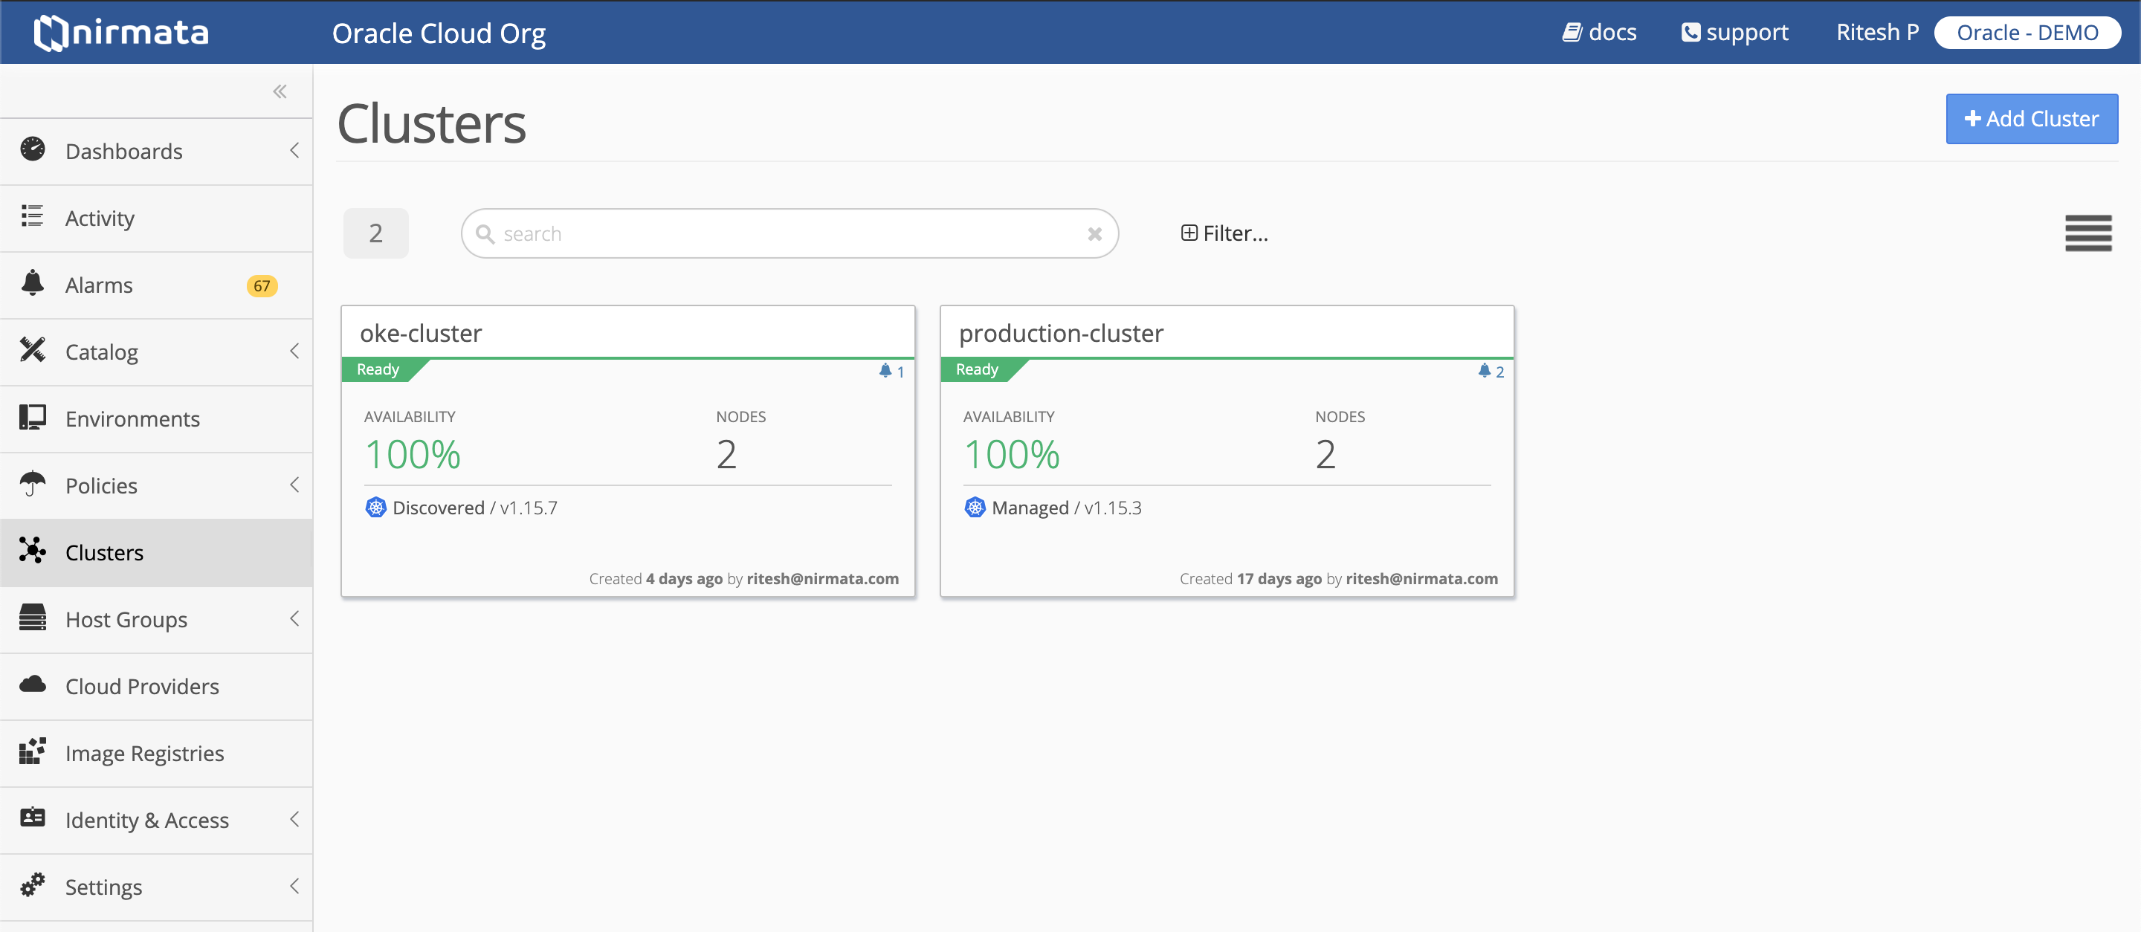Open the Environments sidebar item
This screenshot has height=932, width=2141.
pyautogui.click(x=133, y=418)
